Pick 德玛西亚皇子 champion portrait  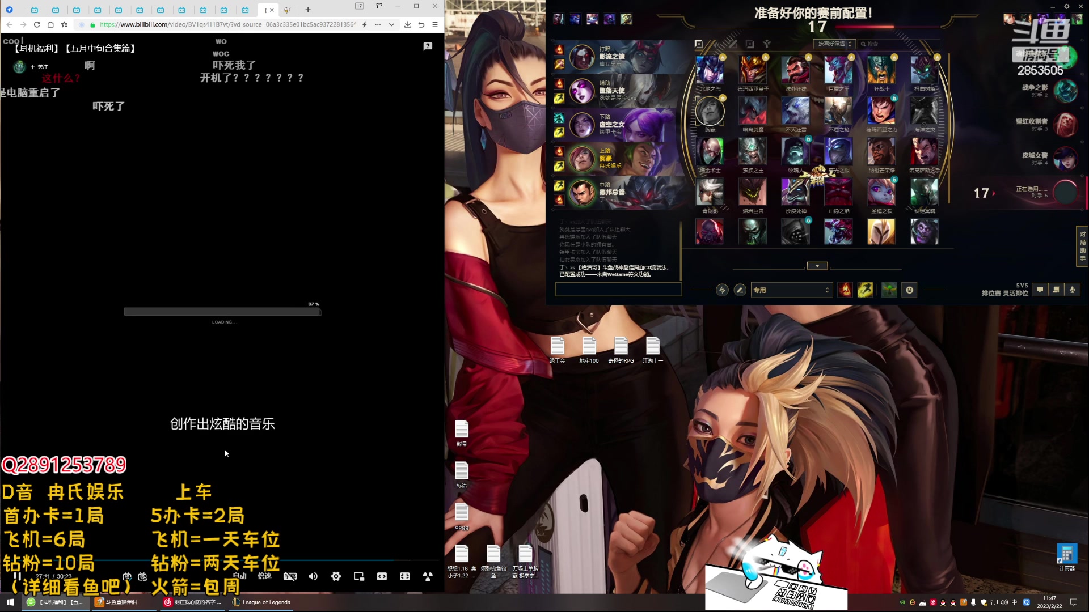click(x=753, y=70)
